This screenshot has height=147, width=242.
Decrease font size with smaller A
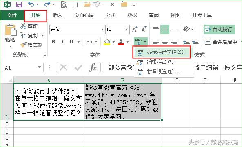(x=144, y=29)
